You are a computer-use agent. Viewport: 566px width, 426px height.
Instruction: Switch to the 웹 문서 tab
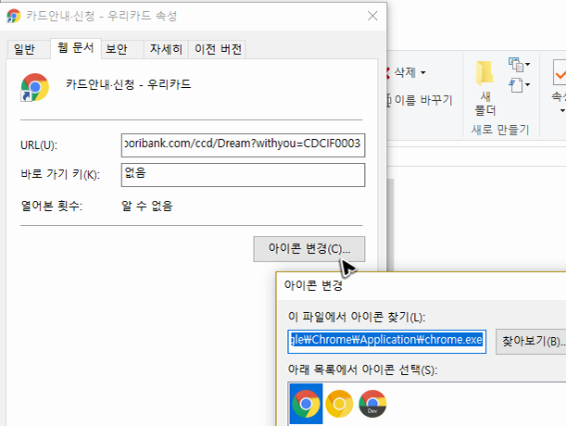(x=76, y=47)
